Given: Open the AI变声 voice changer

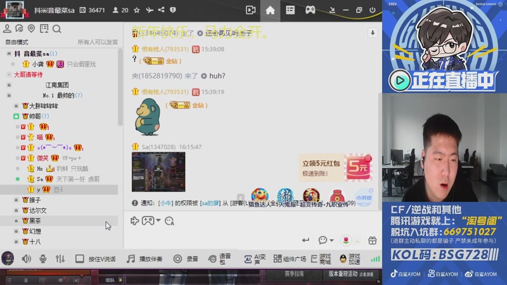Looking at the screenshot, I should click(255, 259).
